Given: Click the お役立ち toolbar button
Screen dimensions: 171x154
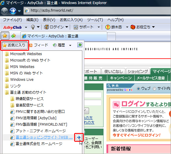Looking at the screenshot, I should coord(140,27).
